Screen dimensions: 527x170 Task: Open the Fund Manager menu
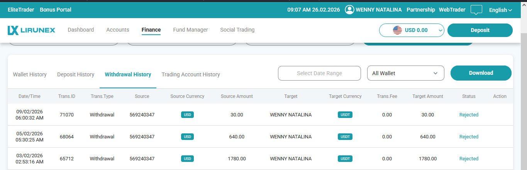click(190, 30)
